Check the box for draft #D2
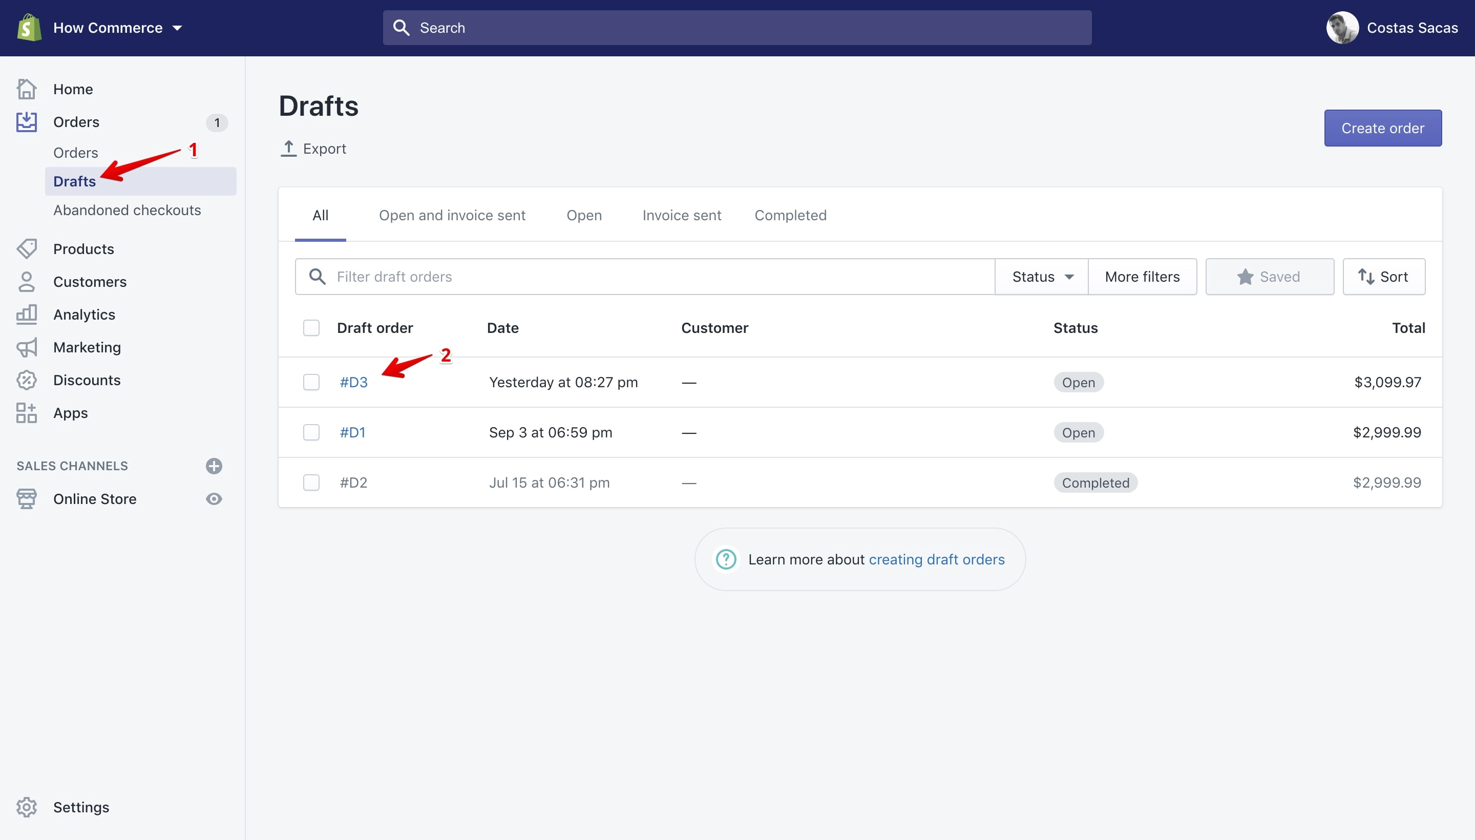Viewport: 1475px width, 840px height. tap(311, 482)
